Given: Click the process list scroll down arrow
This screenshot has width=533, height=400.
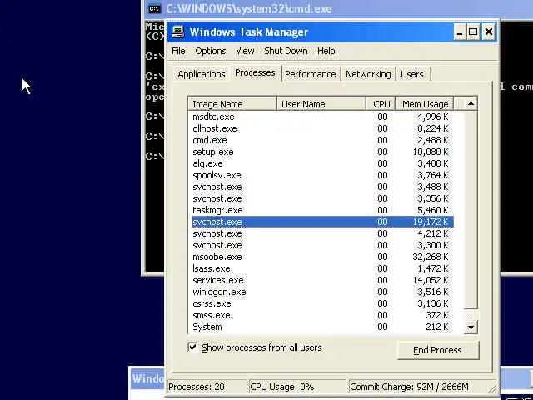Looking at the screenshot, I should 471,327.
